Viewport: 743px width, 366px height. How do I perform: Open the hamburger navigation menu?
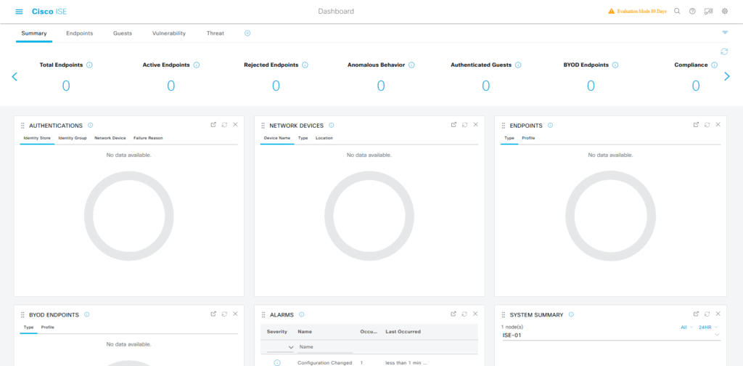tap(19, 12)
